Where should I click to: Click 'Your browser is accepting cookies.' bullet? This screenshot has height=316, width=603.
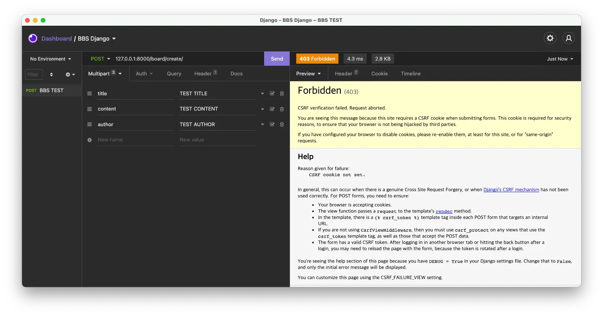point(355,205)
